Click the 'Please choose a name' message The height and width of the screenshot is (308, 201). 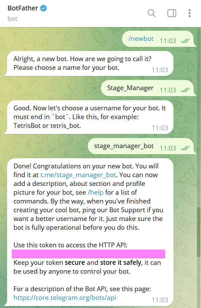point(89,63)
